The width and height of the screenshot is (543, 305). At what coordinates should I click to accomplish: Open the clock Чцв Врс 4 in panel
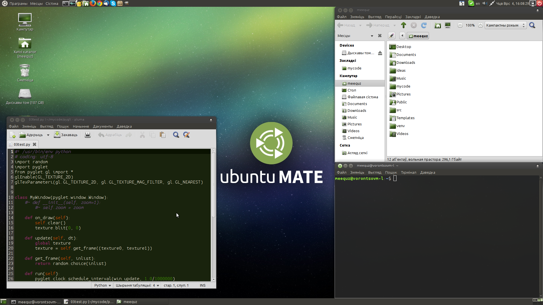point(512,3)
